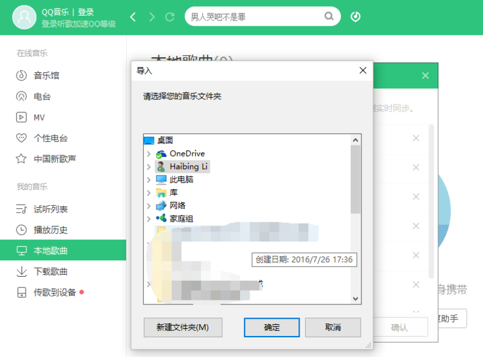Expand the Haibing Li node
This screenshot has height=357, width=483.
coord(149,167)
